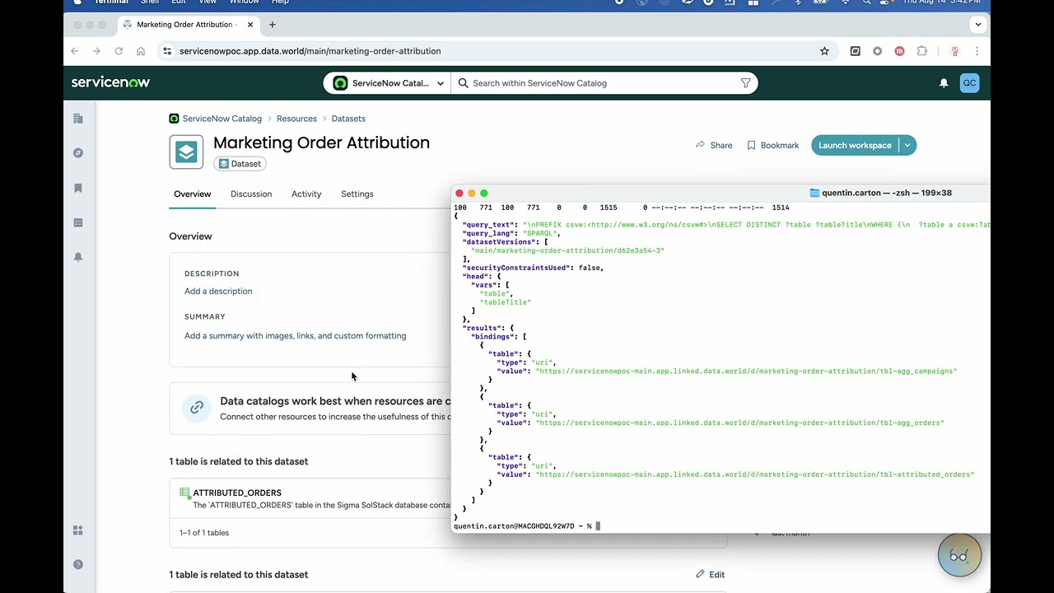This screenshot has width=1054, height=593.
Task: Go back with the browser back arrow
Action: pyautogui.click(x=74, y=51)
